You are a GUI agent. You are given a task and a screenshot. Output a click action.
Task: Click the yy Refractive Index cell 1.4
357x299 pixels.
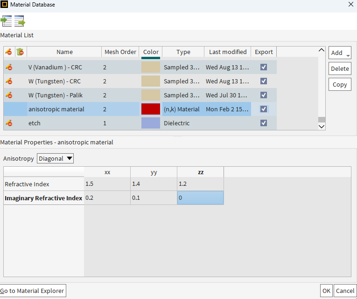point(154,183)
